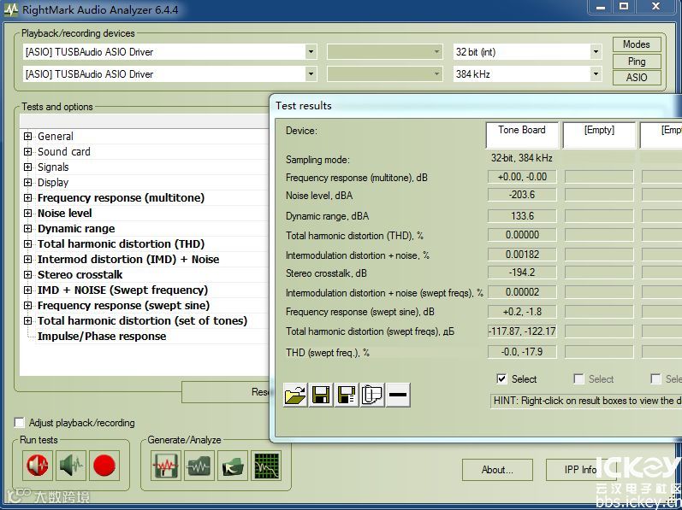Click THD swept freq result -0.0, -17.9
The image size is (682, 510).
click(522, 352)
